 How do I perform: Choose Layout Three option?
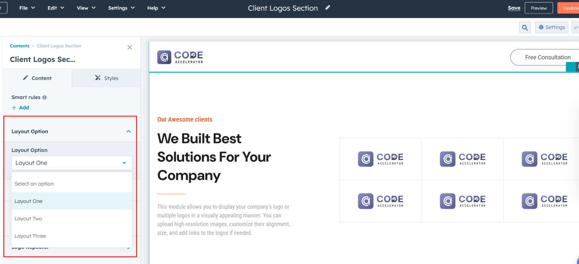pos(30,236)
